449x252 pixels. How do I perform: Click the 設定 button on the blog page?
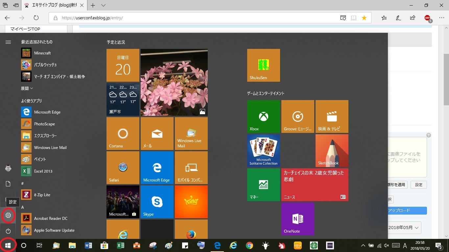[419, 185]
